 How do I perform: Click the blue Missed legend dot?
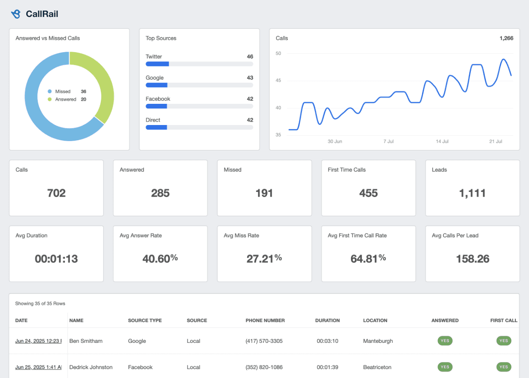tap(50, 92)
